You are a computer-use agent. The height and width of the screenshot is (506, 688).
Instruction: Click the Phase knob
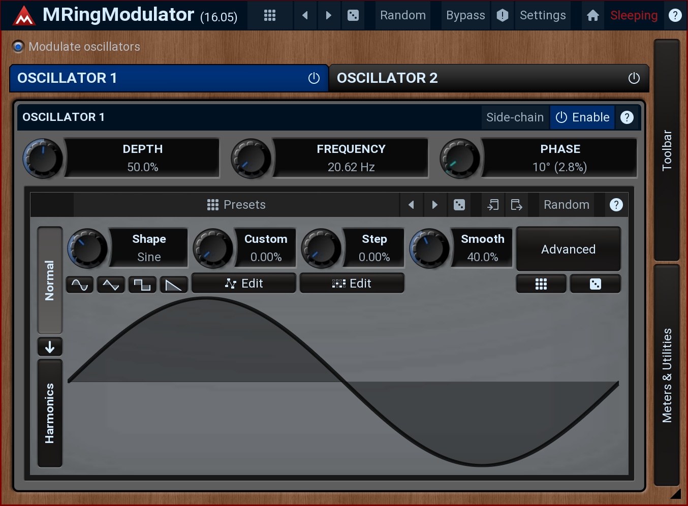[x=460, y=159]
